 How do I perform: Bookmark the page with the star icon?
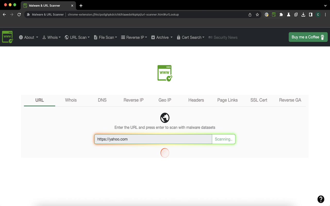click(257, 15)
